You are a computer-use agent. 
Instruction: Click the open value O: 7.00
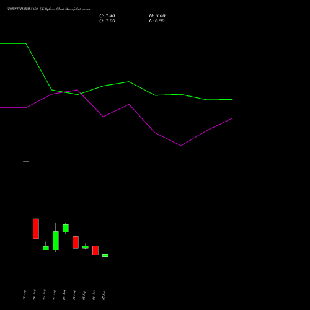coord(107,21)
